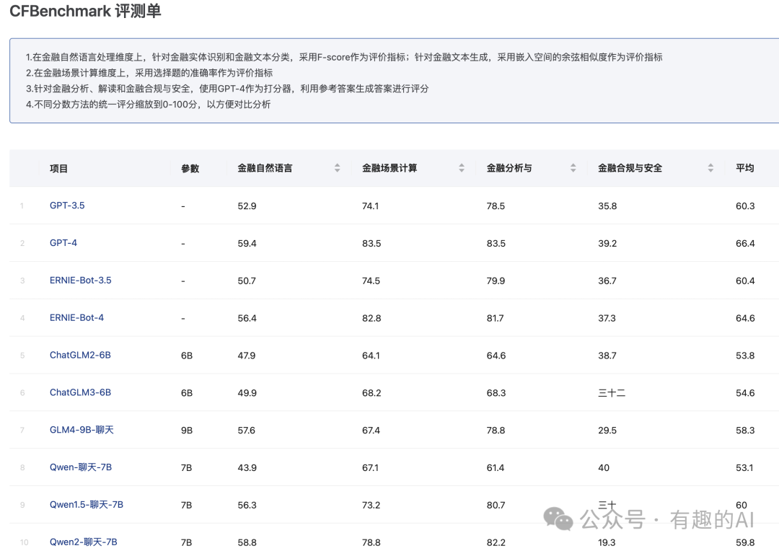The width and height of the screenshot is (779, 551).
Task: Select ChatGLM2-6B value 64.6
Action: pos(496,356)
